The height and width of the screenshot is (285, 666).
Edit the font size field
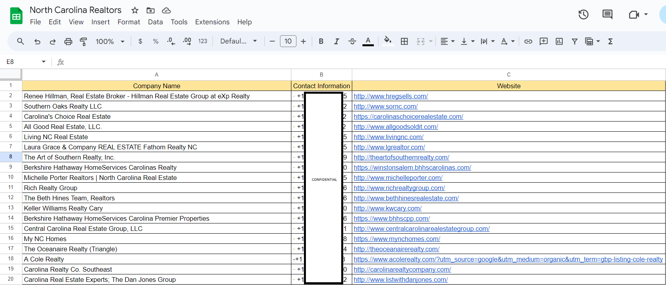(x=288, y=41)
